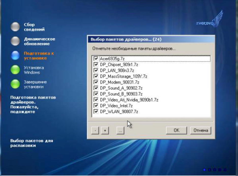This screenshot has width=238, height=176.
Task: Uncheck the DP_Video_Intel.7z checkbox
Action: [x=96, y=105]
